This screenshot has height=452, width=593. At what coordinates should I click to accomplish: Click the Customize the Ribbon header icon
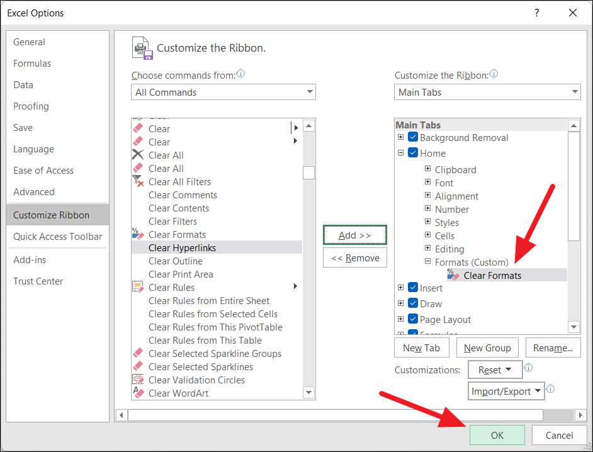(142, 48)
